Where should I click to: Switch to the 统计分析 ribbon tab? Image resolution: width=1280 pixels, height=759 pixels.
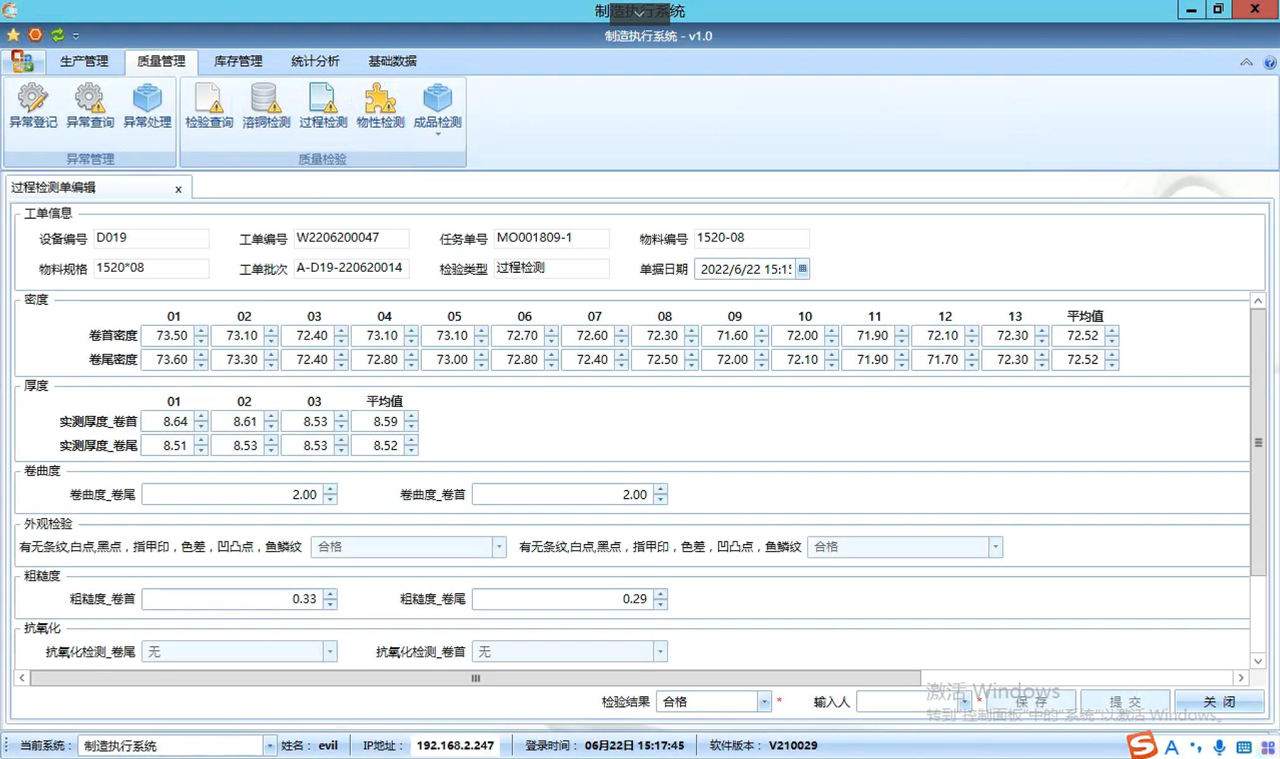[x=315, y=61]
